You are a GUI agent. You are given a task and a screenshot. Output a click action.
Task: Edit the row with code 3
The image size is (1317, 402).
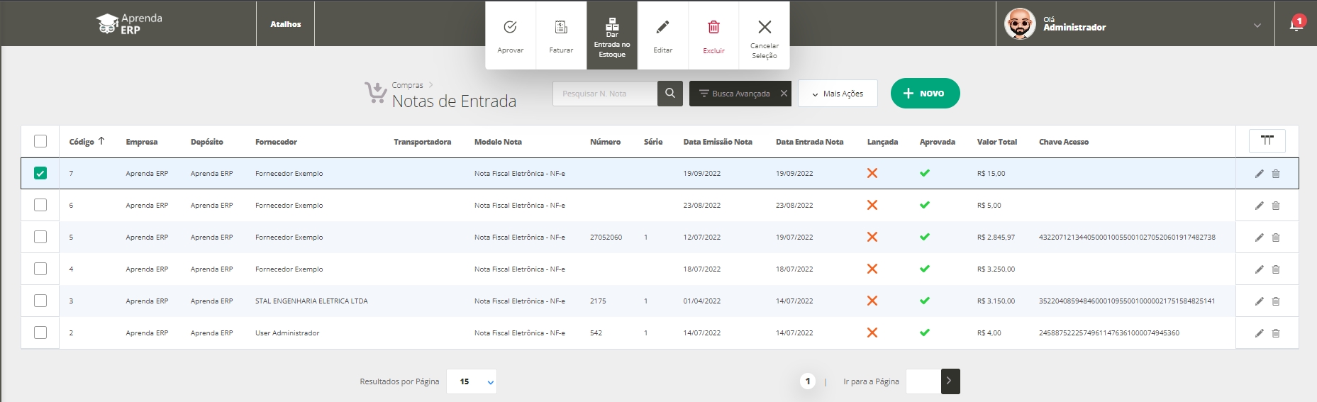(x=1259, y=301)
